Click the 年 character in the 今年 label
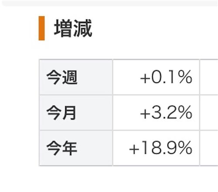This screenshot has height=192, width=218. point(70,148)
